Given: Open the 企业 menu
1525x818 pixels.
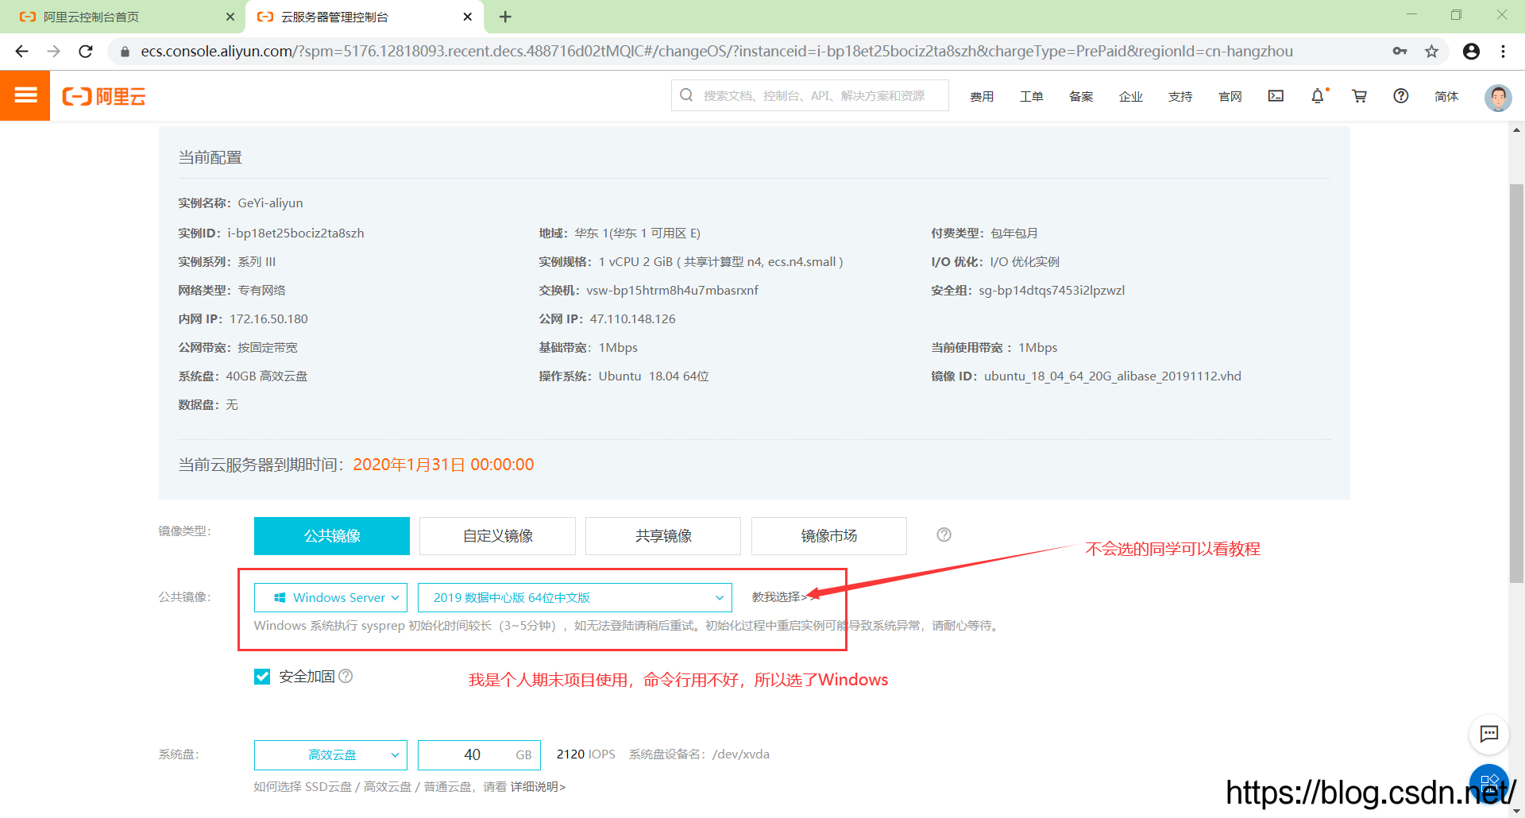Looking at the screenshot, I should click(1130, 96).
